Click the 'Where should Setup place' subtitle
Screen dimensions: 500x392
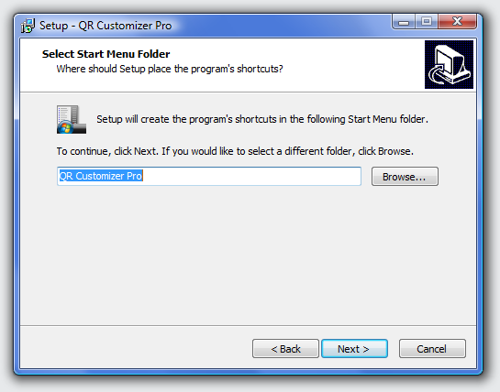point(170,69)
